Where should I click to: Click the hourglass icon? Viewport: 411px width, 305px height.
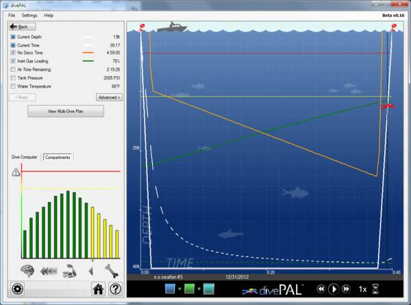coord(375,289)
